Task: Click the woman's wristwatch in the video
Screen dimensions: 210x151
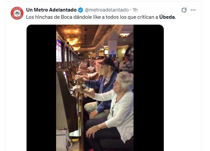Action: coord(100,126)
